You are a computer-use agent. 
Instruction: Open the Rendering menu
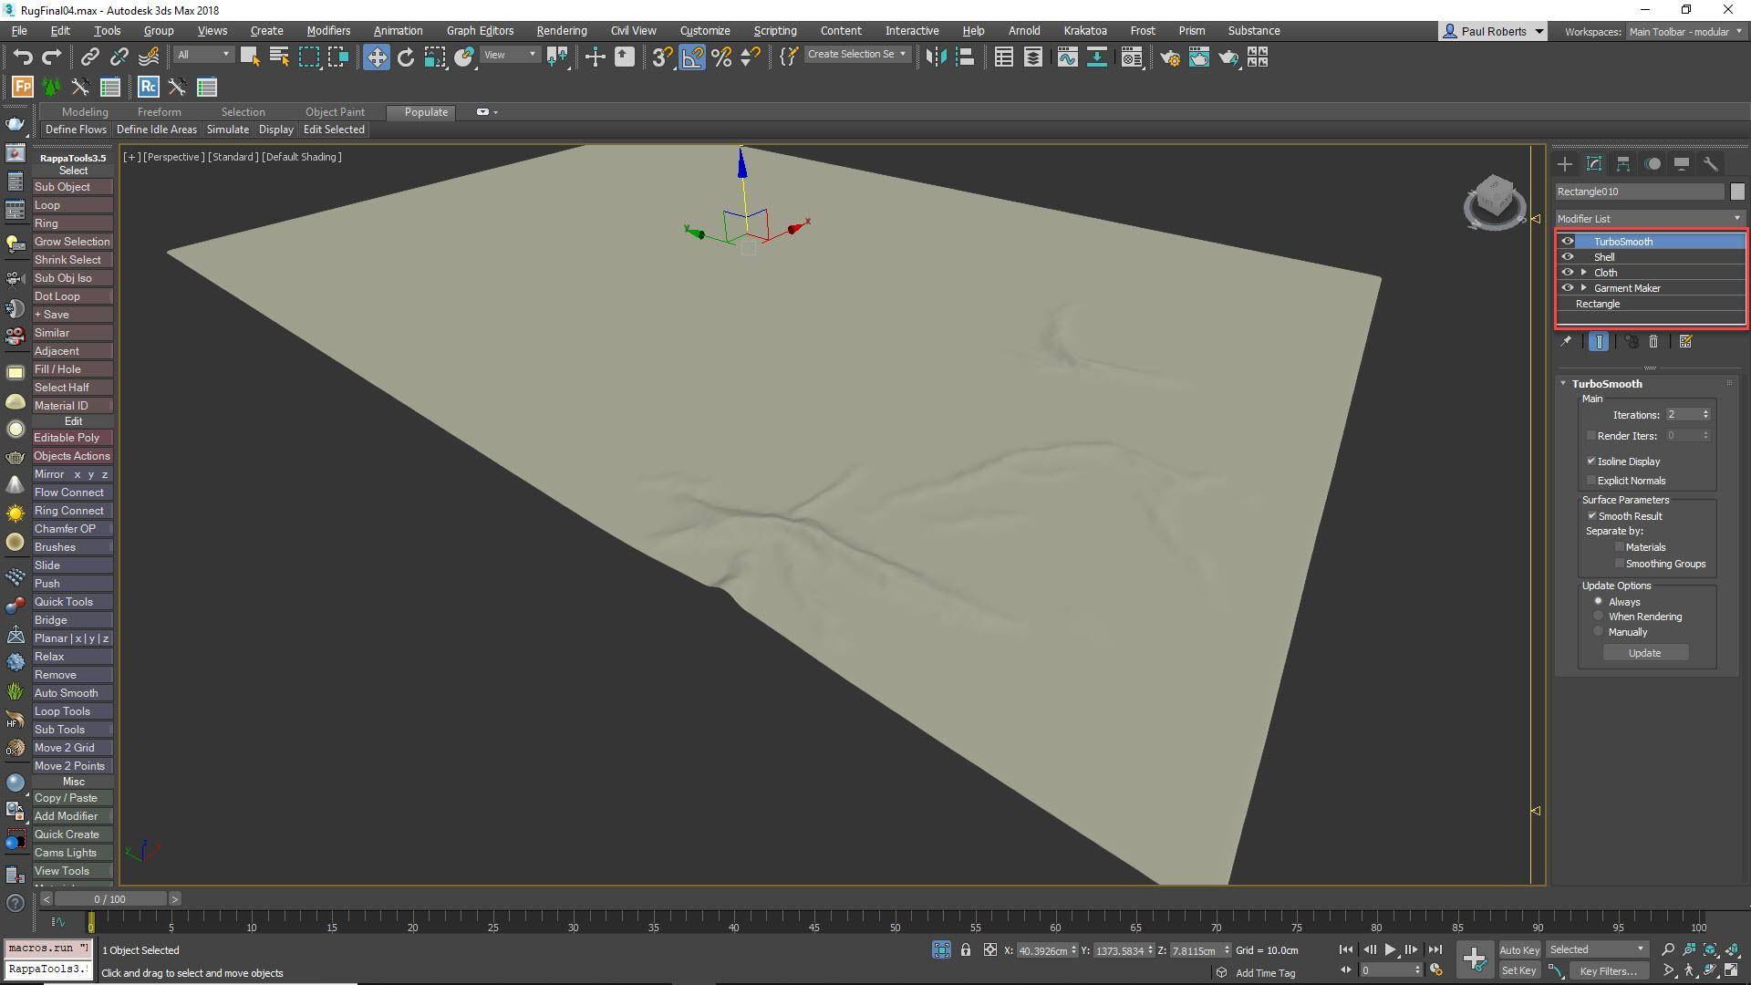point(561,30)
